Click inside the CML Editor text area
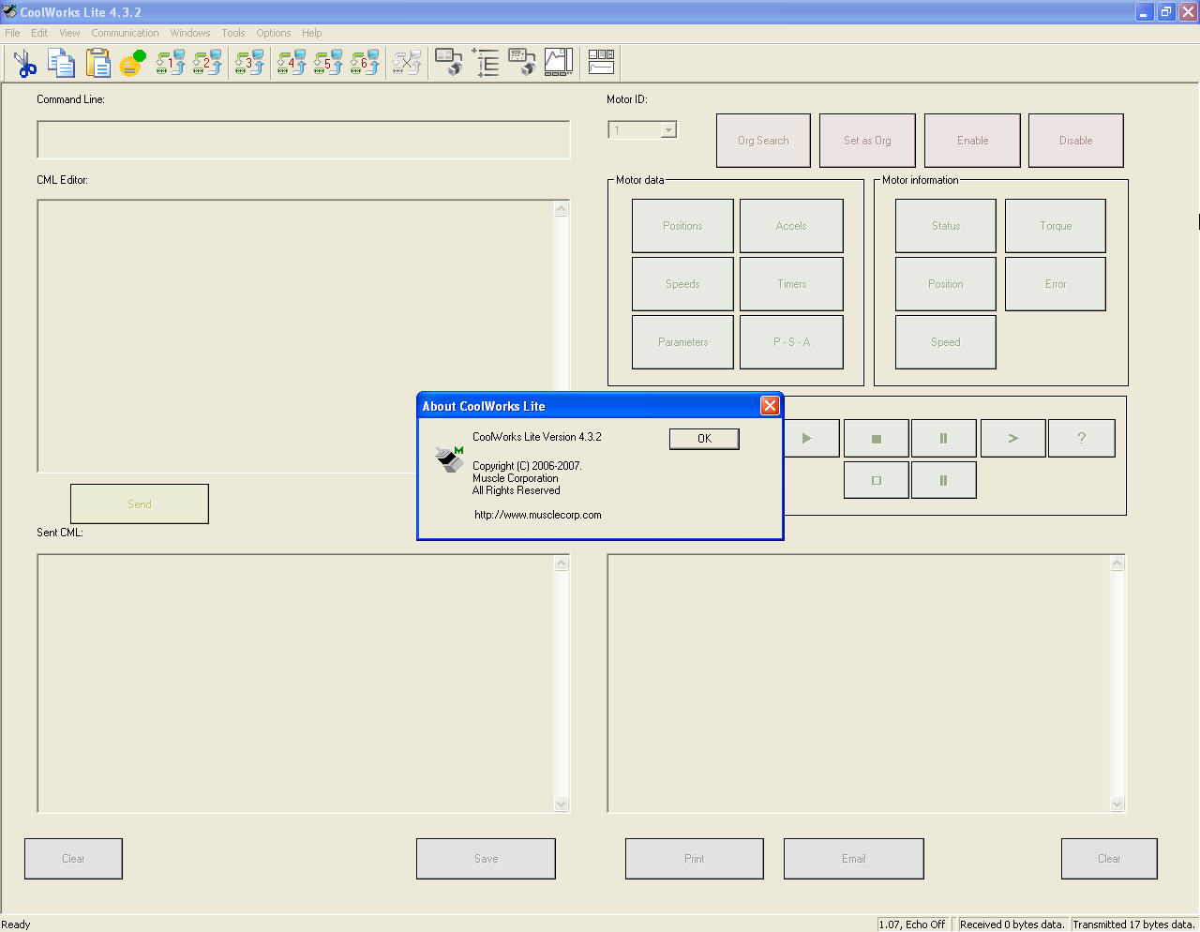This screenshot has height=932, width=1200. 296,336
